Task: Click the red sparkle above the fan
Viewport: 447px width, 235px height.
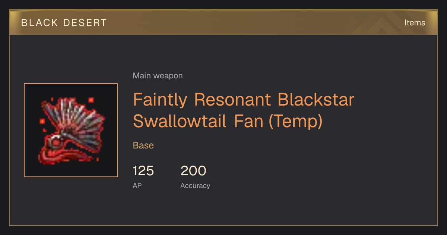Action: tap(91, 100)
